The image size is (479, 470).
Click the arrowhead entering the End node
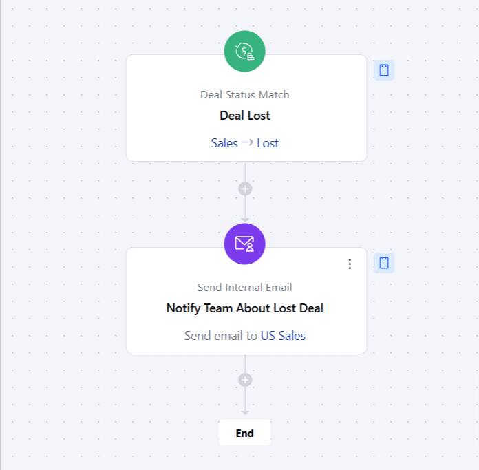(245, 413)
